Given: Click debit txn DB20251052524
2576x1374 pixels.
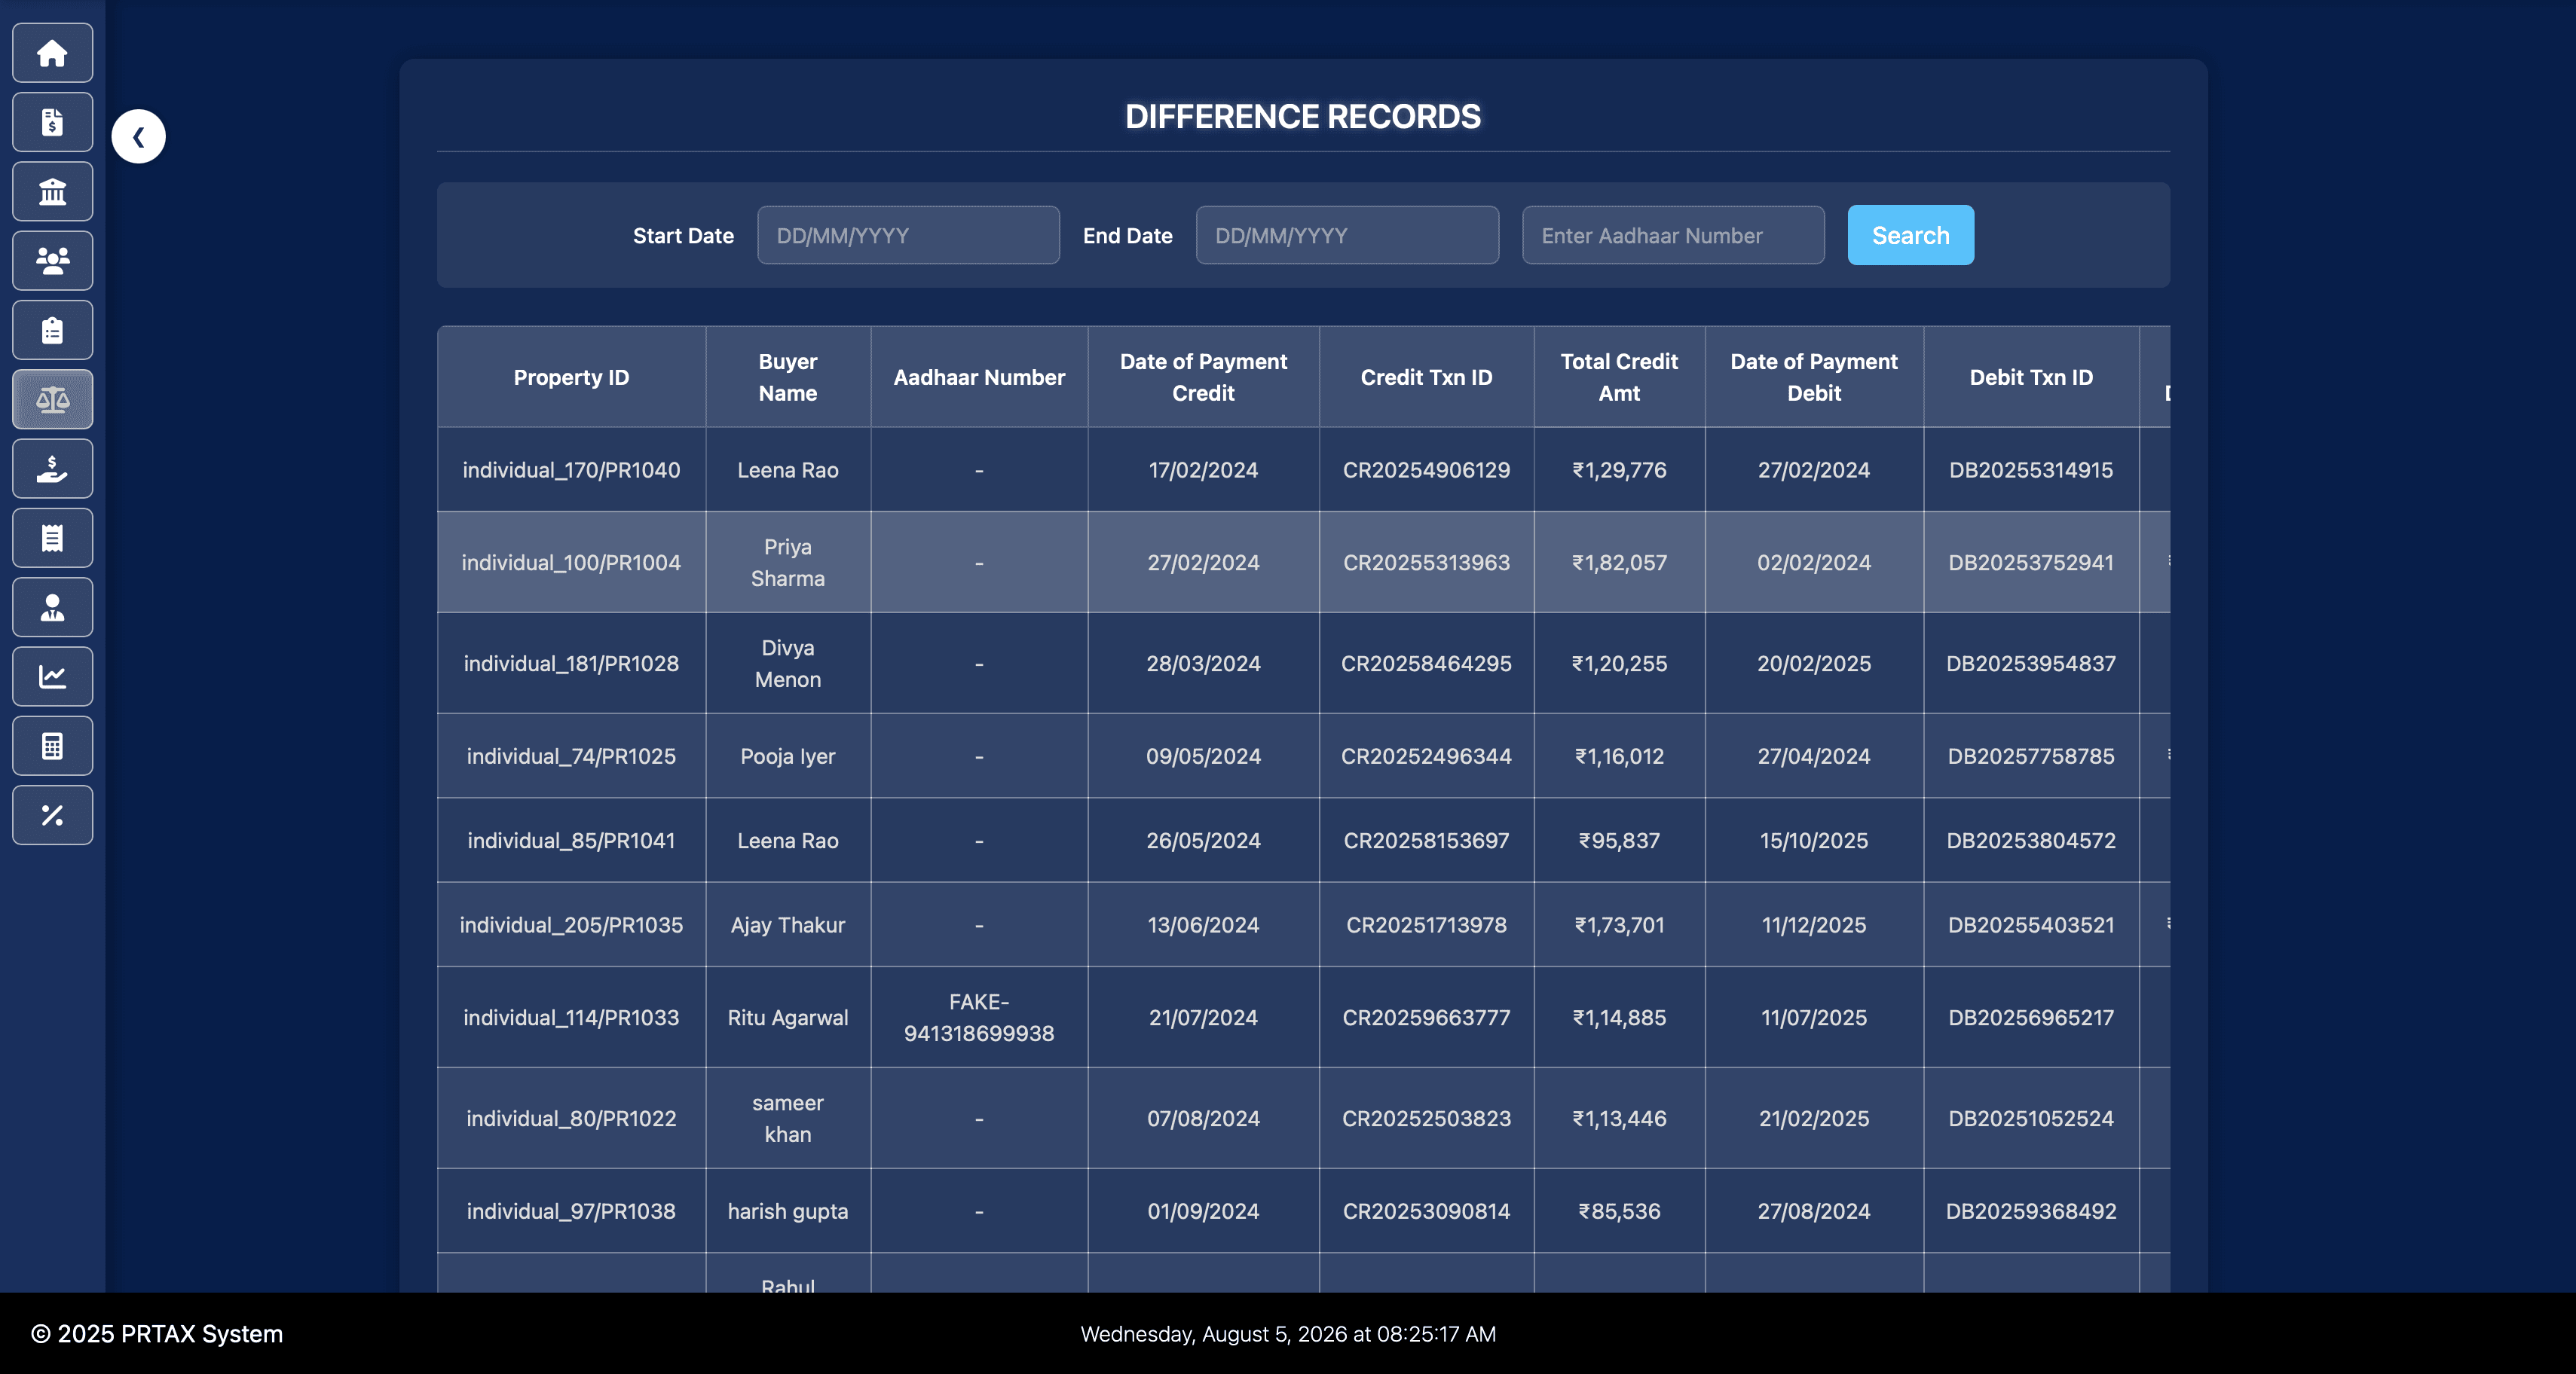Looking at the screenshot, I should pyautogui.click(x=2031, y=1118).
